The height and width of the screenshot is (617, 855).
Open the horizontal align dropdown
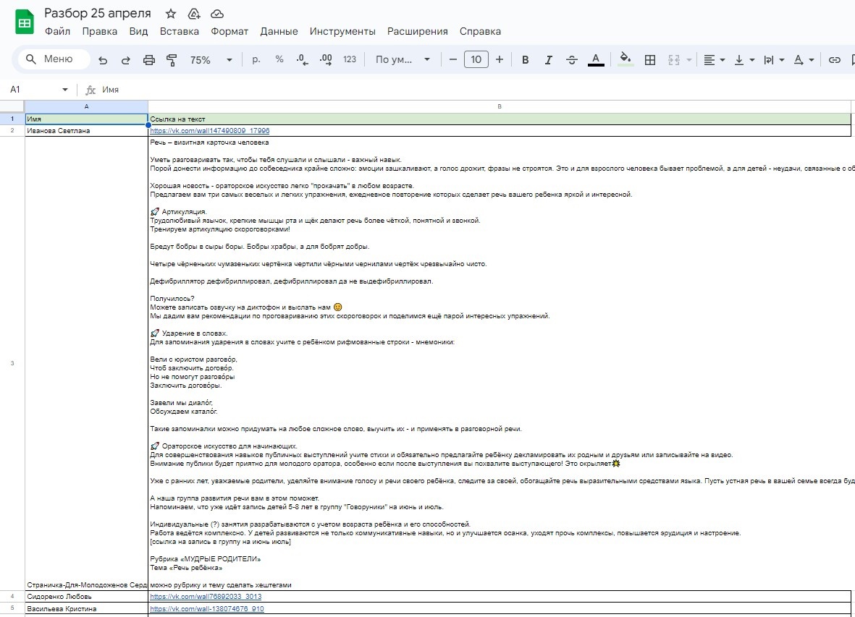click(x=714, y=60)
